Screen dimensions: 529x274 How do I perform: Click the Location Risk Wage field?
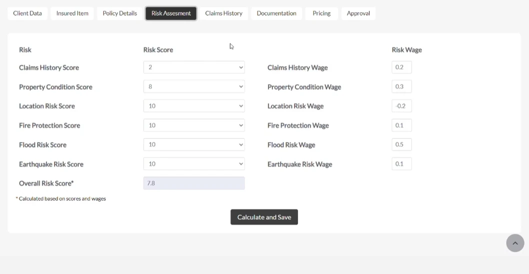401,106
